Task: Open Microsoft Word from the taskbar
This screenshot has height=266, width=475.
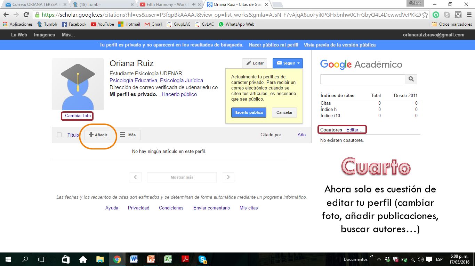Action: coord(134,259)
